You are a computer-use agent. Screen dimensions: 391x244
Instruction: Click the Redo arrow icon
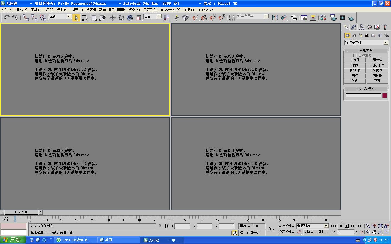click(x=15, y=18)
